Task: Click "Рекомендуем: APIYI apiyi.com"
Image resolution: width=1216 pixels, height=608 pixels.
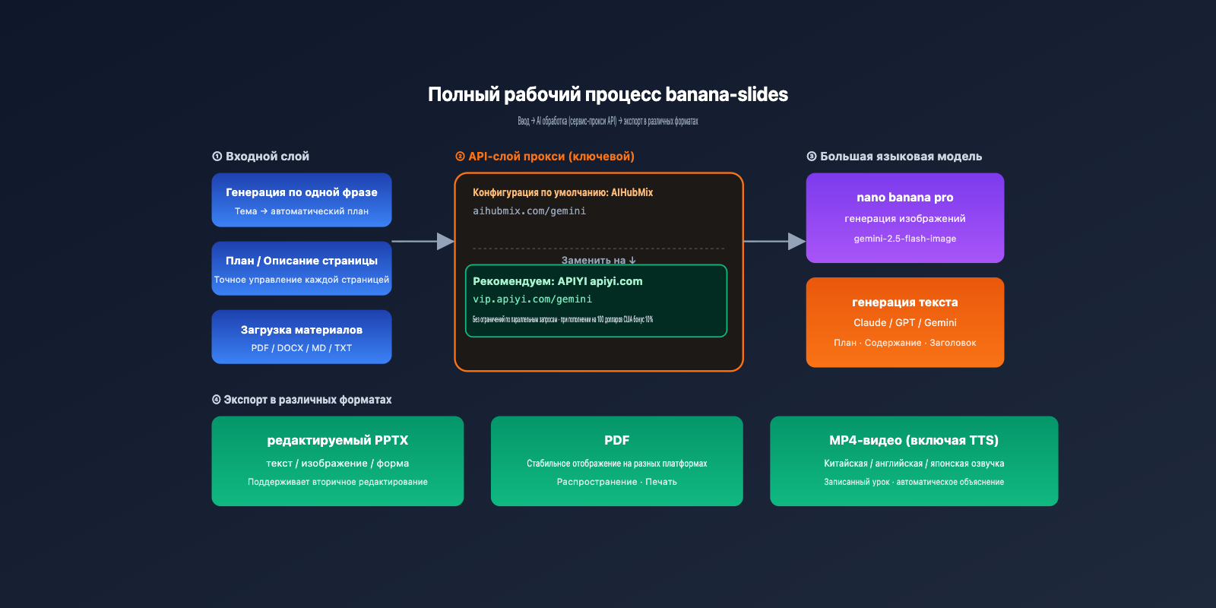Action: tap(558, 281)
